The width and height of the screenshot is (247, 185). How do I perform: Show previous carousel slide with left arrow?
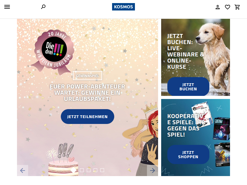23,171
